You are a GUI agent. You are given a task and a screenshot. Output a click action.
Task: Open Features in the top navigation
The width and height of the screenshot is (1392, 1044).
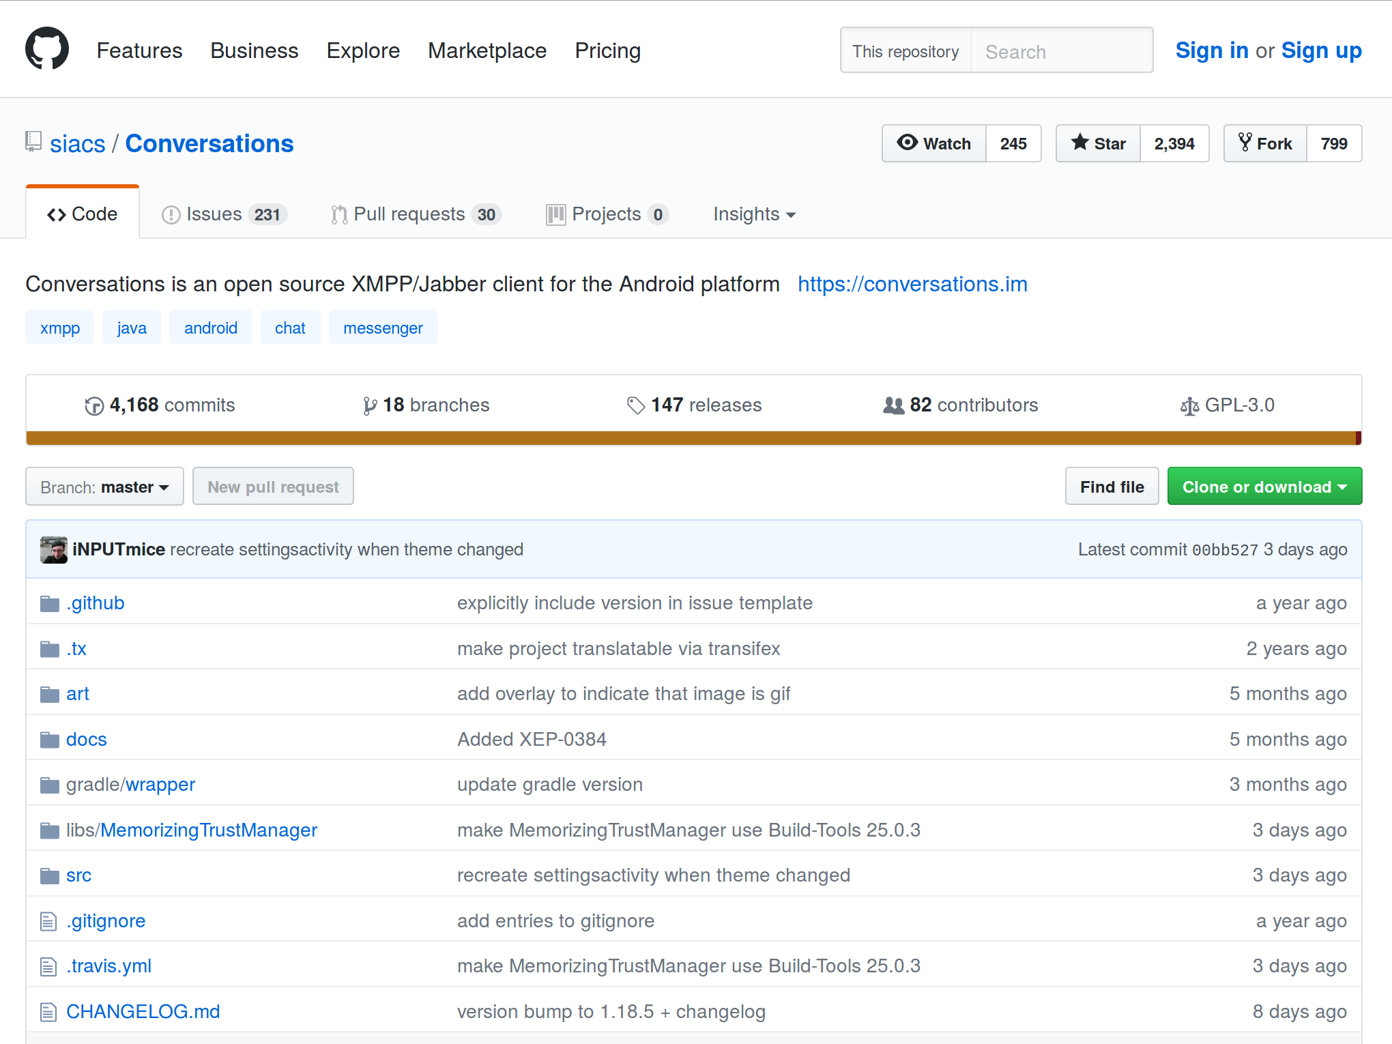click(139, 50)
